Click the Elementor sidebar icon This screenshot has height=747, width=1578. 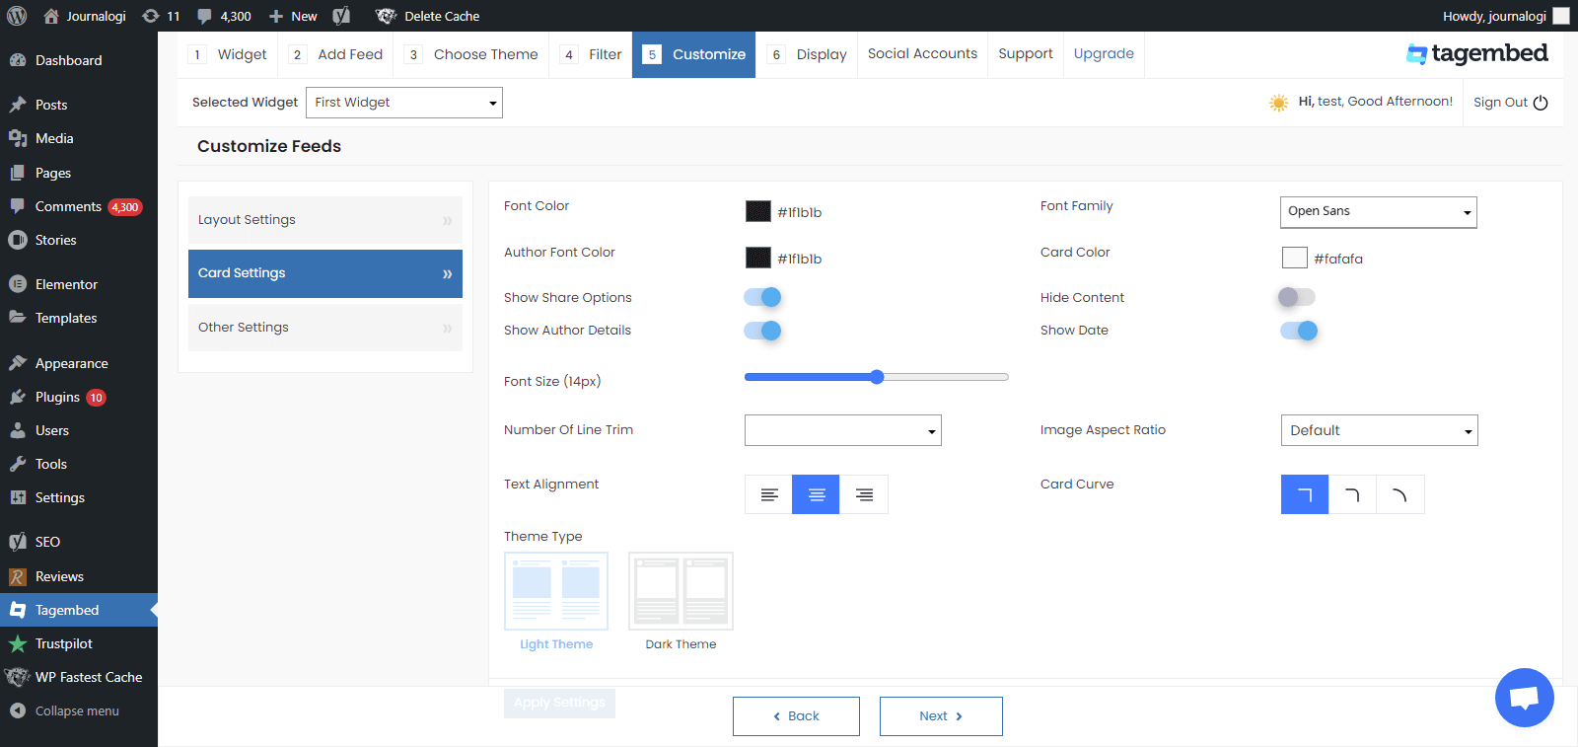click(x=18, y=284)
